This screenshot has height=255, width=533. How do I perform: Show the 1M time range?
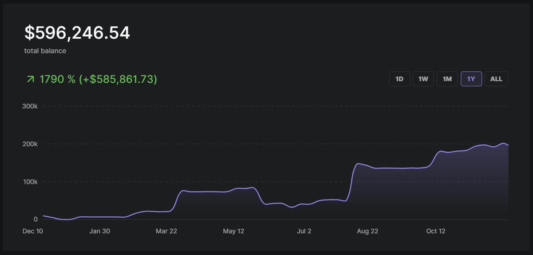click(447, 79)
